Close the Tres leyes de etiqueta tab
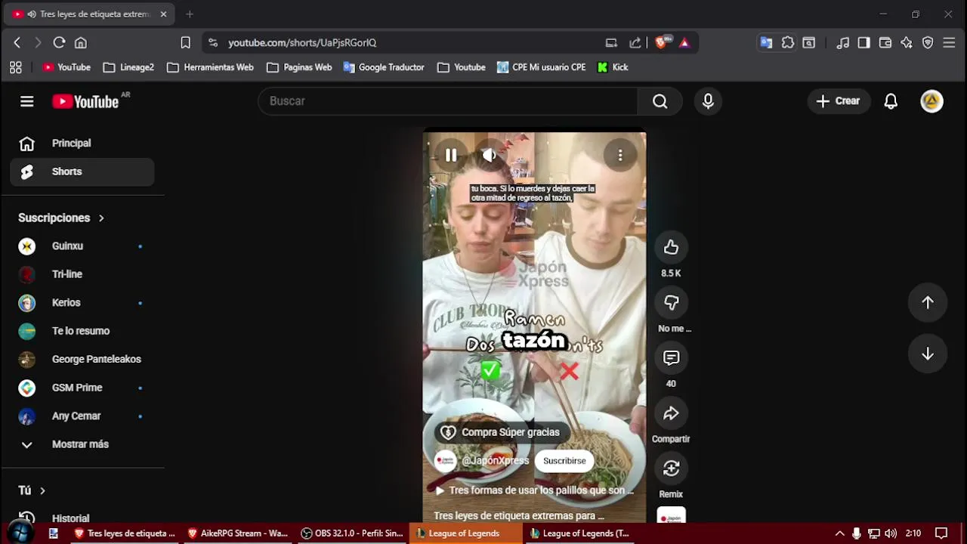This screenshot has height=544, width=967. 163,14
